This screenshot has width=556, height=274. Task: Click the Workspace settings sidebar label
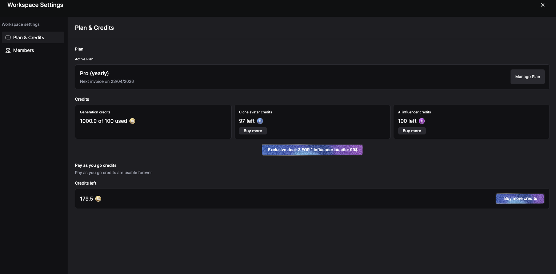(x=21, y=24)
